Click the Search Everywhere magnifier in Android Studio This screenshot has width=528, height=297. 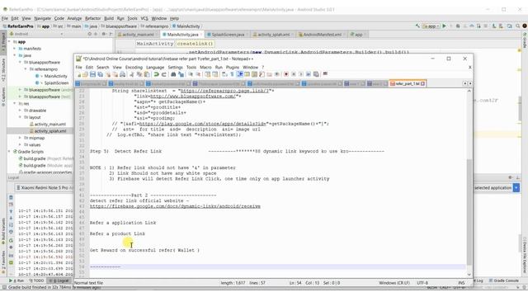point(517,26)
